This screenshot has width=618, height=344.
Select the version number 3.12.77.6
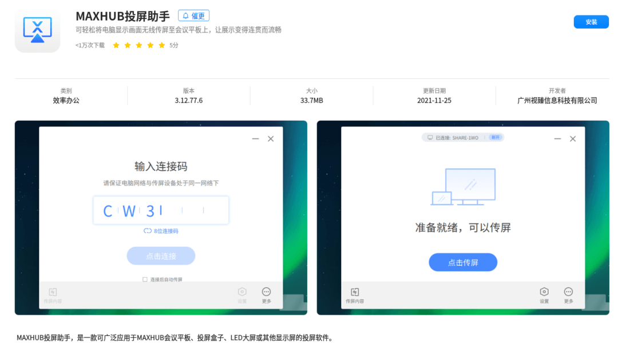click(x=189, y=101)
